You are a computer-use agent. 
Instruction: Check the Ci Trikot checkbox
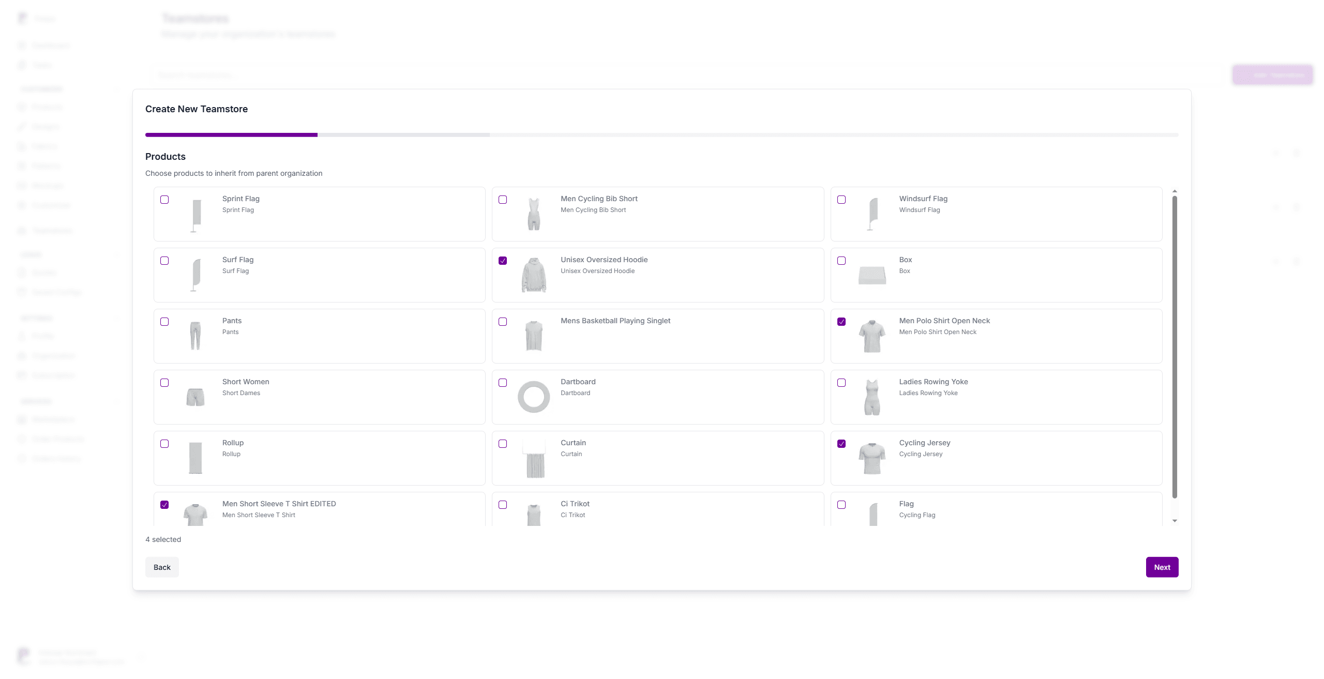503,505
